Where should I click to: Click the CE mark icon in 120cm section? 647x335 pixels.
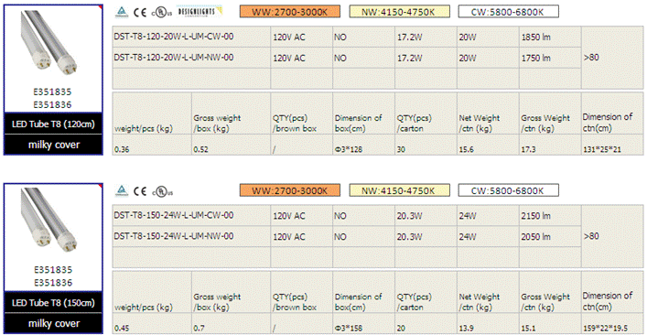coord(140,12)
